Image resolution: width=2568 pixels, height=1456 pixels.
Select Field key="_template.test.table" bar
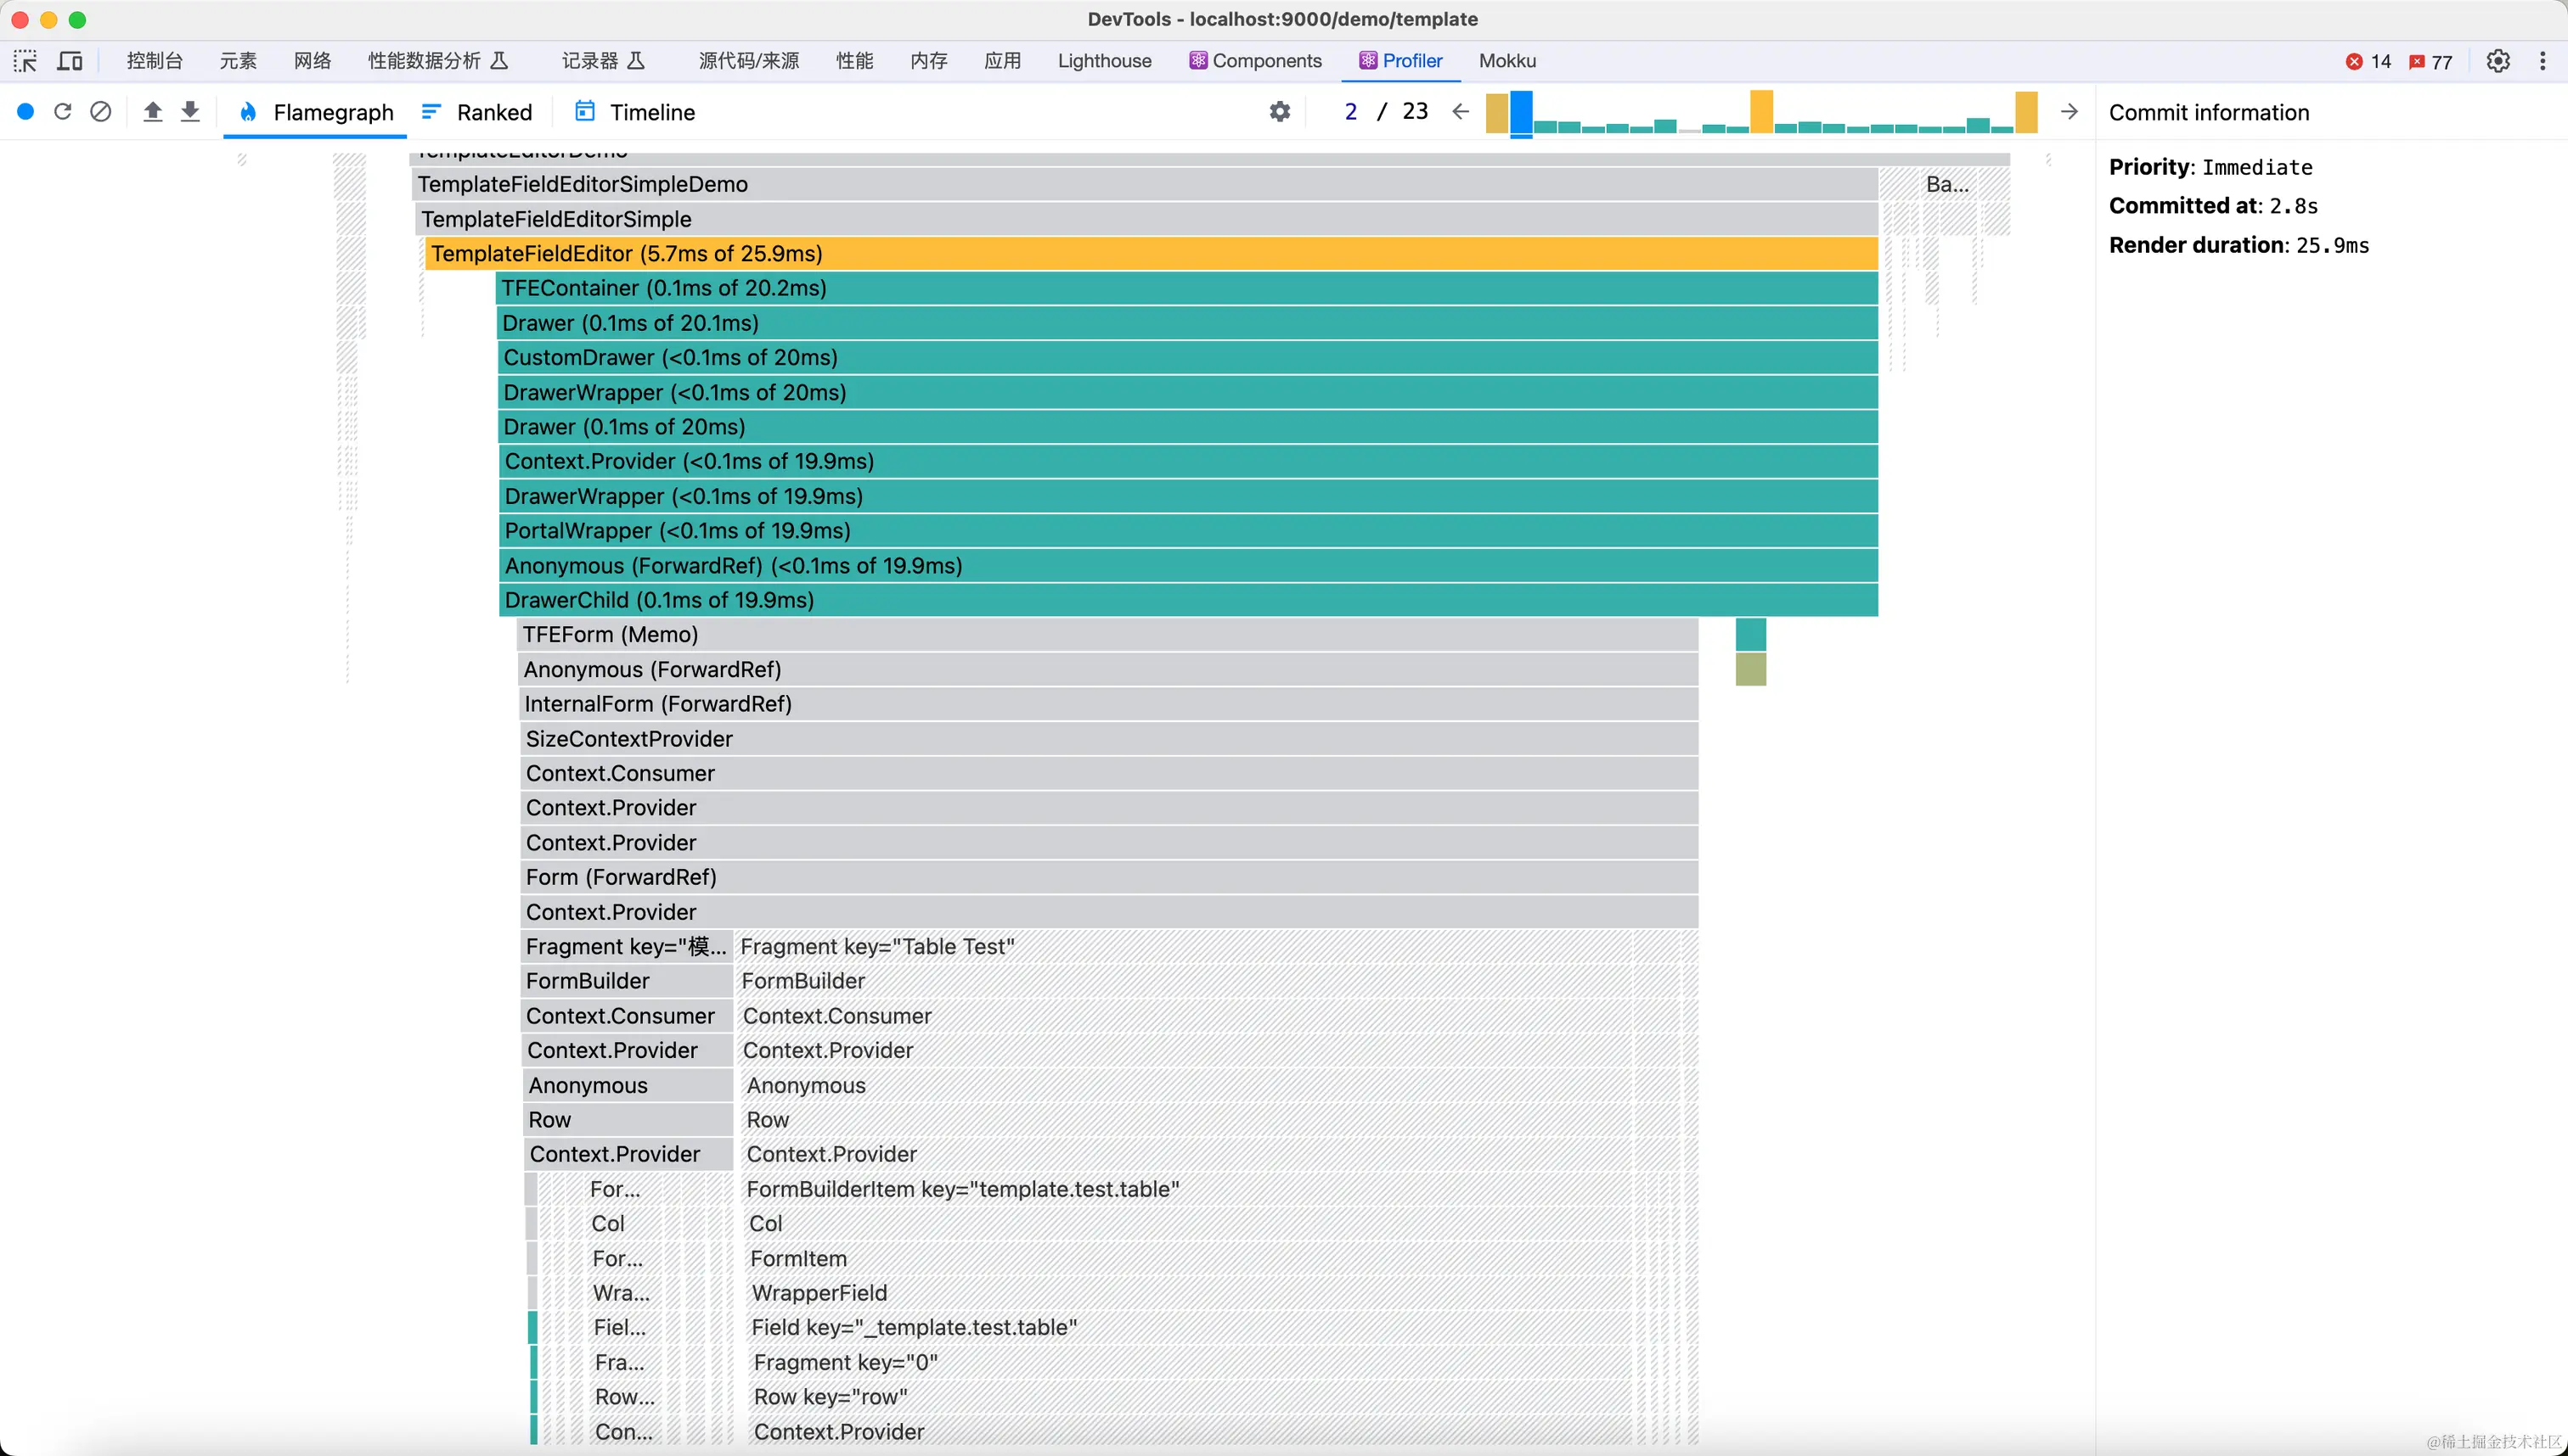pyautogui.click(x=1188, y=1328)
